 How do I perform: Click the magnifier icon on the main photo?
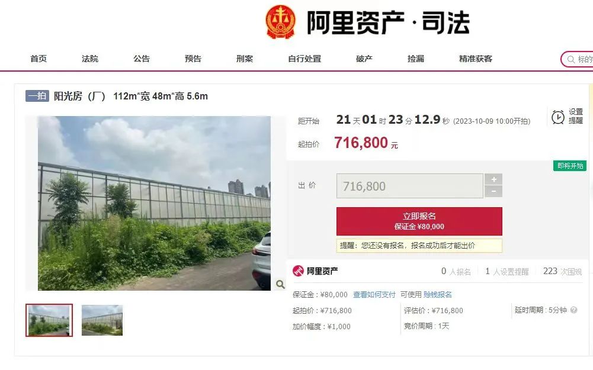click(x=280, y=284)
